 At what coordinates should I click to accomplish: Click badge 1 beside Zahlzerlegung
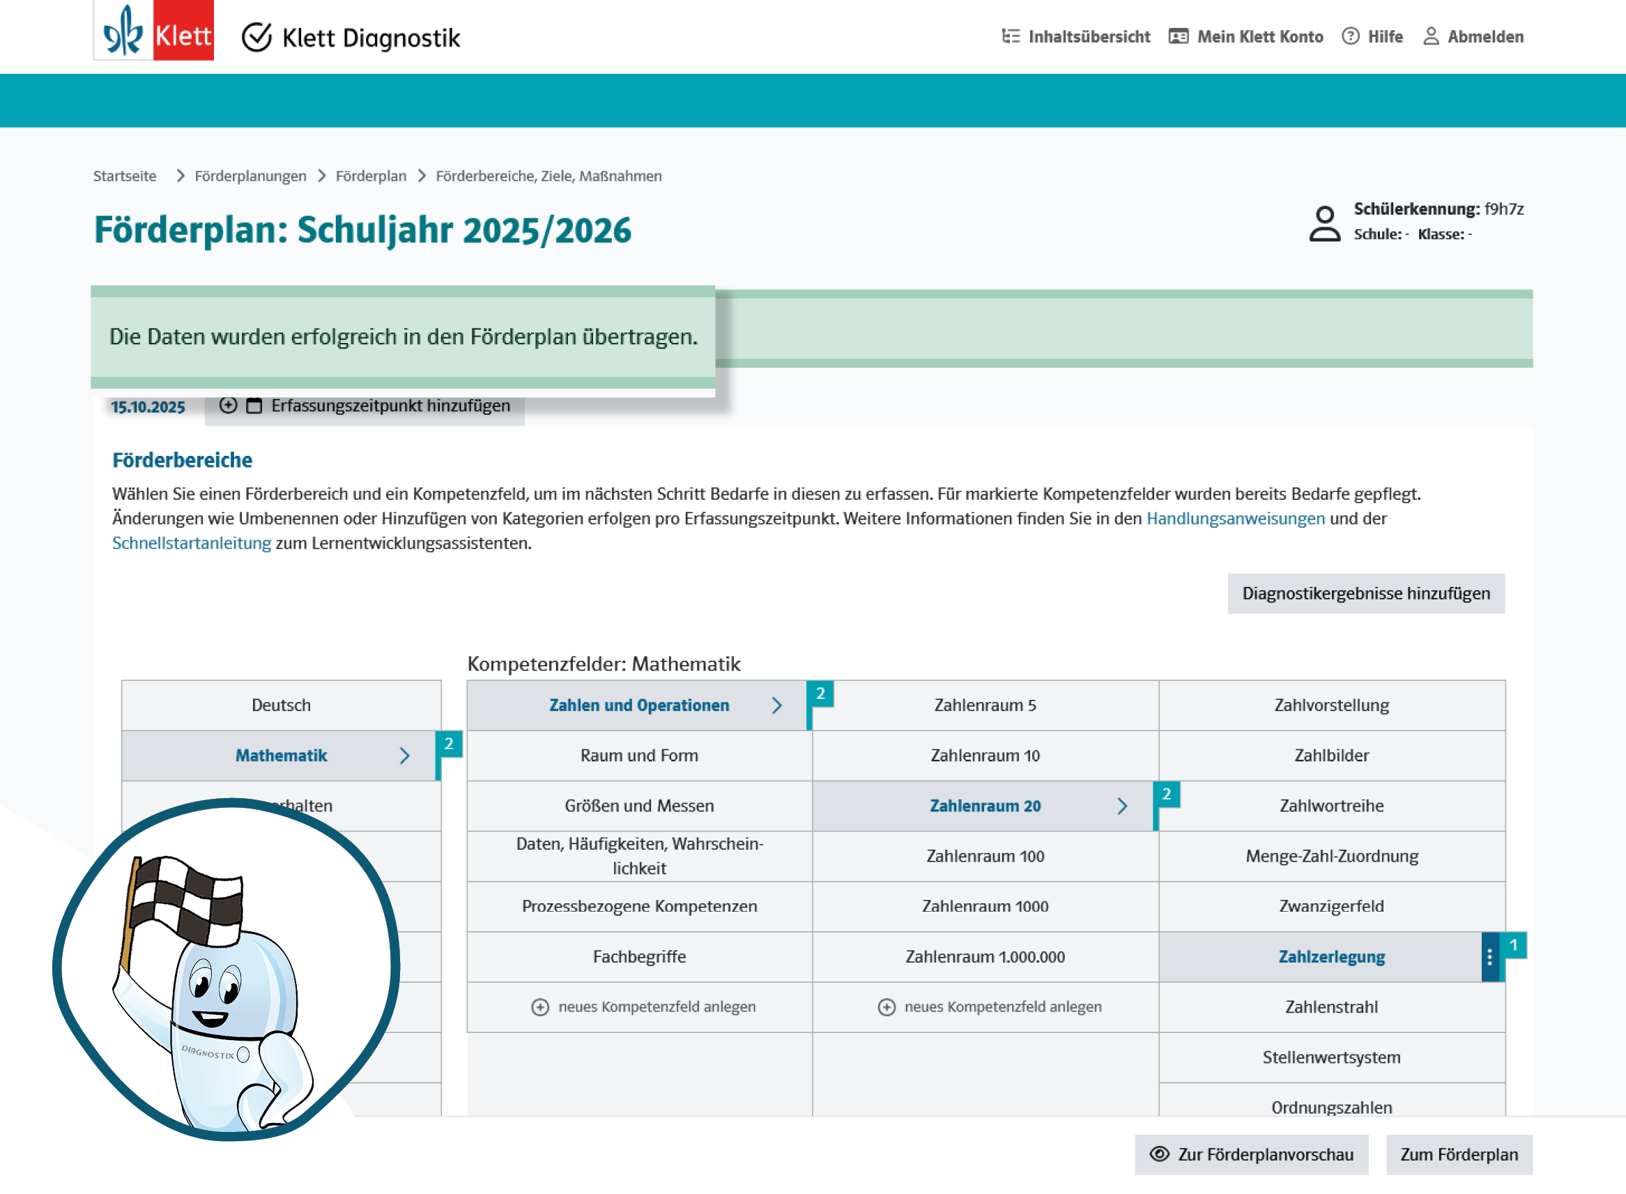click(x=1513, y=946)
